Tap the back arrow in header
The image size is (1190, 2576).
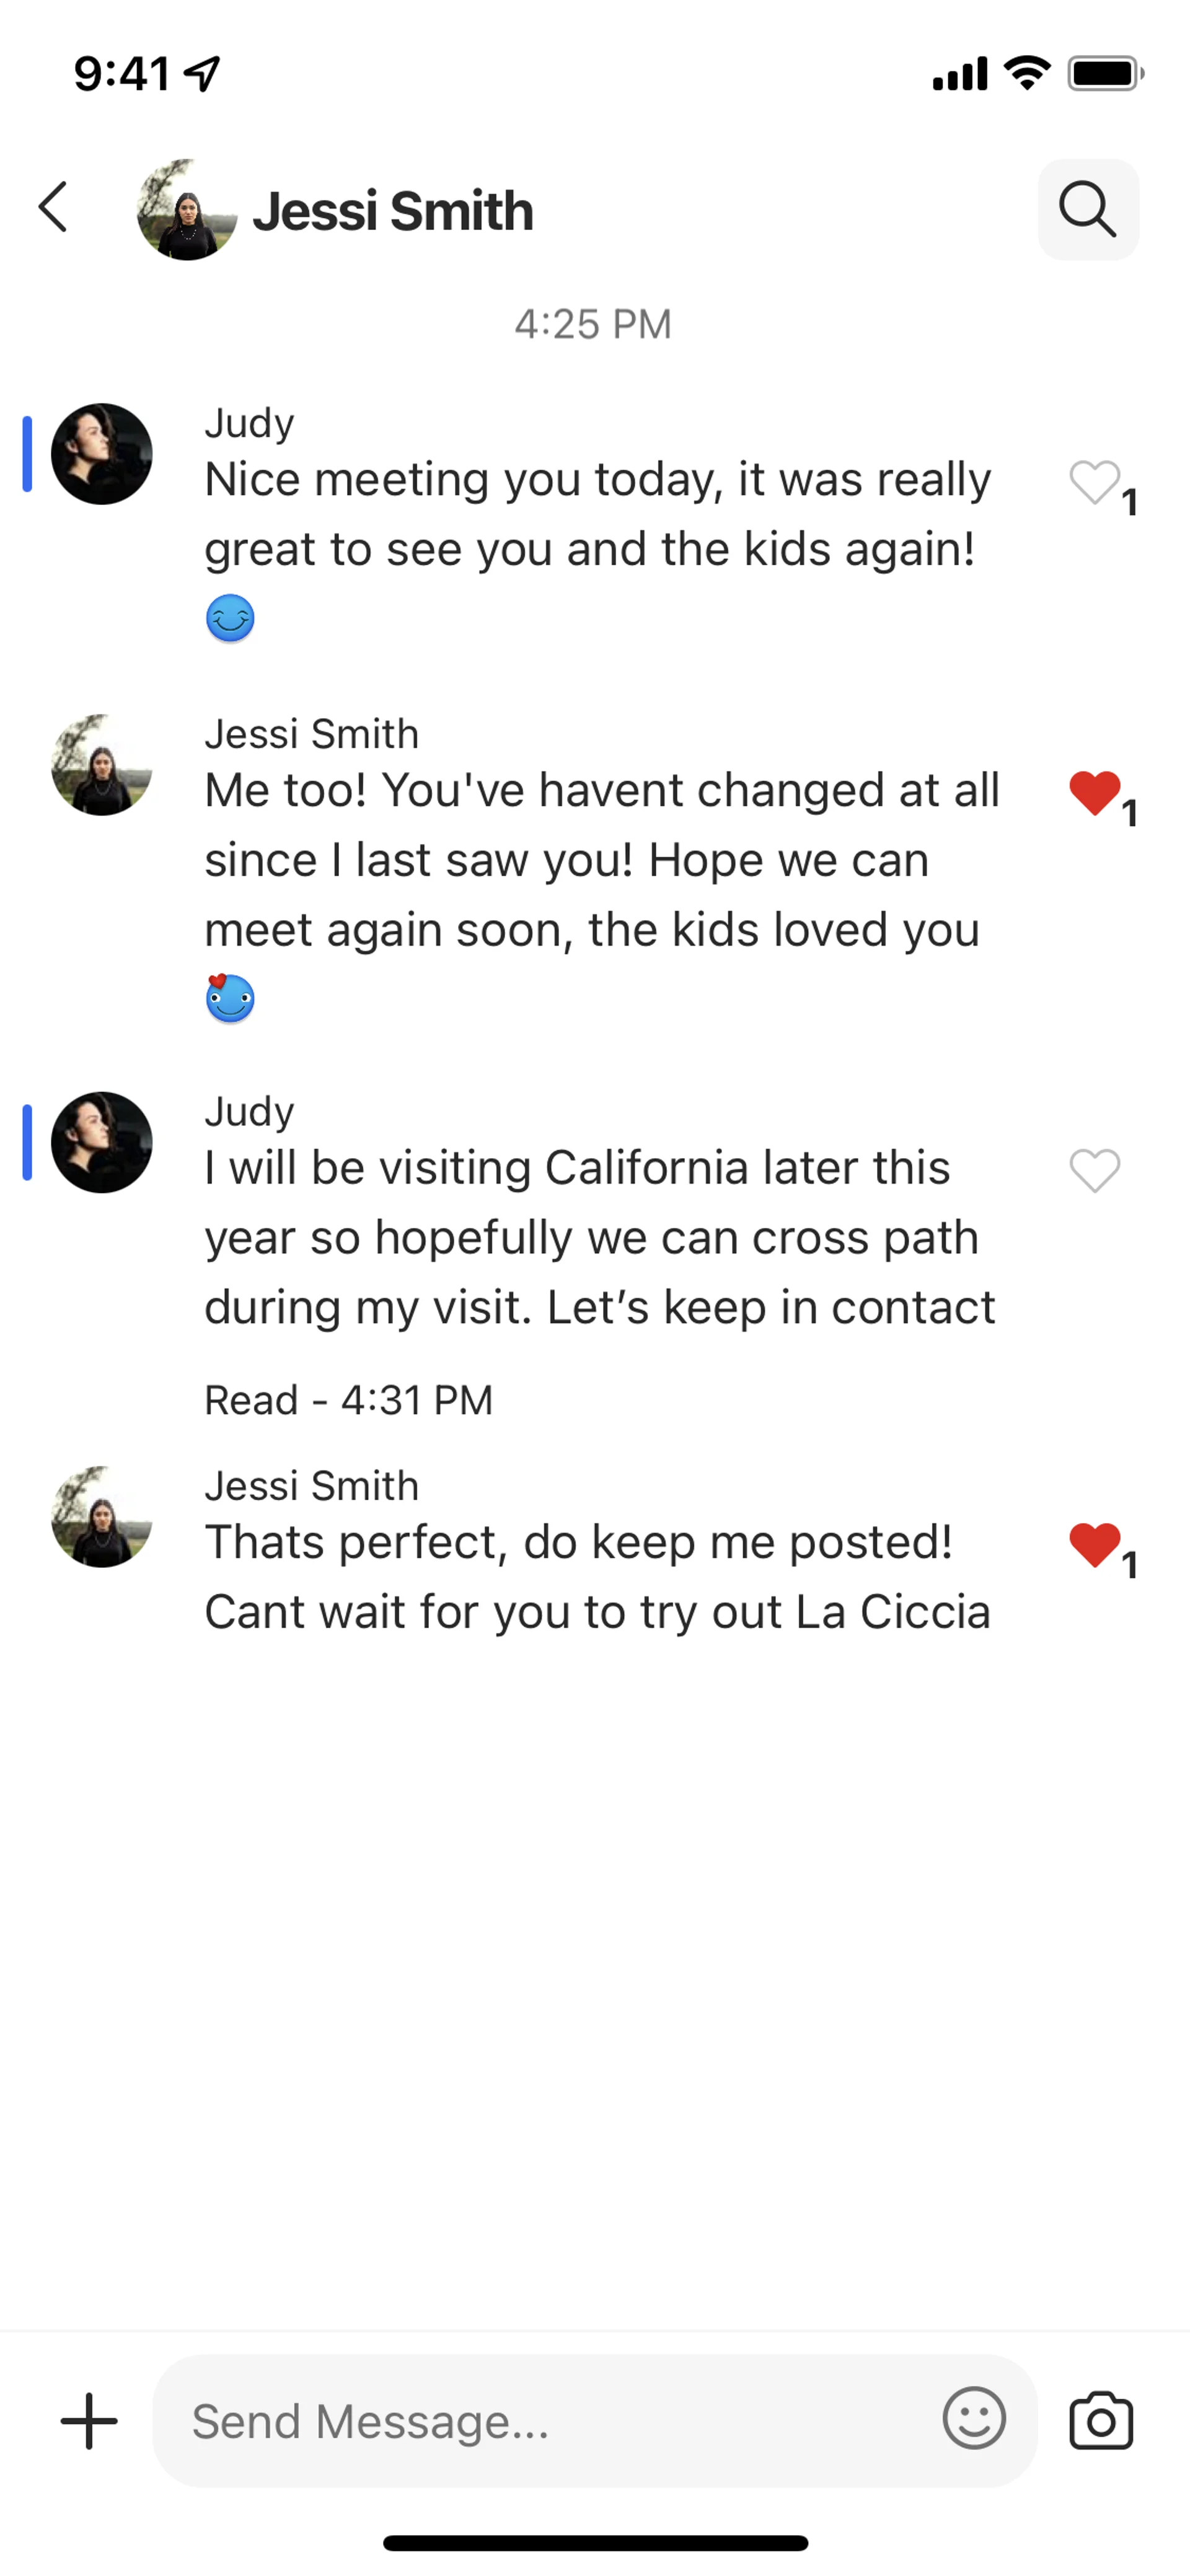point(54,208)
